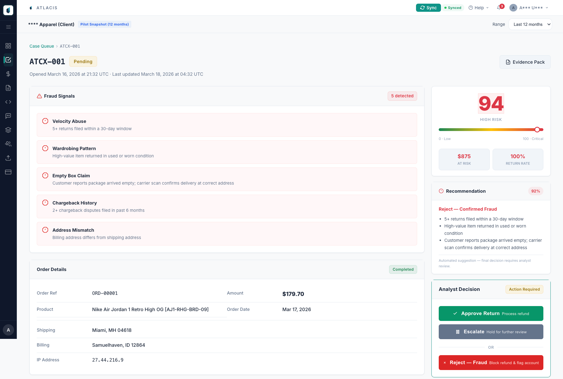Click the Empty Box Claim alert icon
The width and height of the screenshot is (563, 379).
(x=45, y=175)
